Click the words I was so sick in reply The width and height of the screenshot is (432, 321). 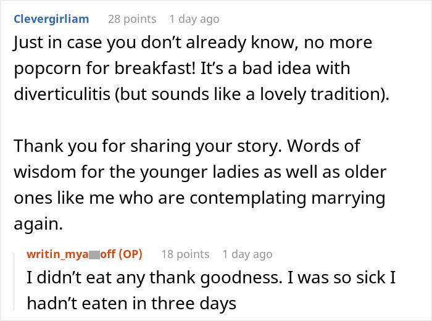point(341,277)
